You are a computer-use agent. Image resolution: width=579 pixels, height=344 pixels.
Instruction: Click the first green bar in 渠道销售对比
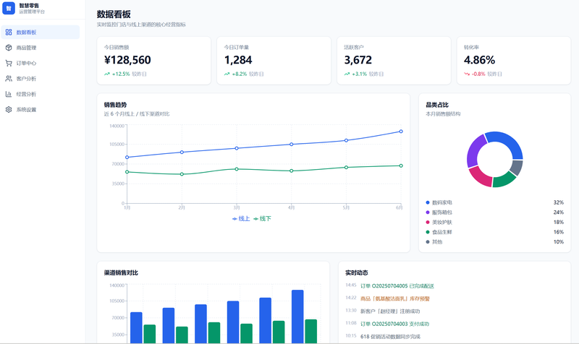coord(150,334)
